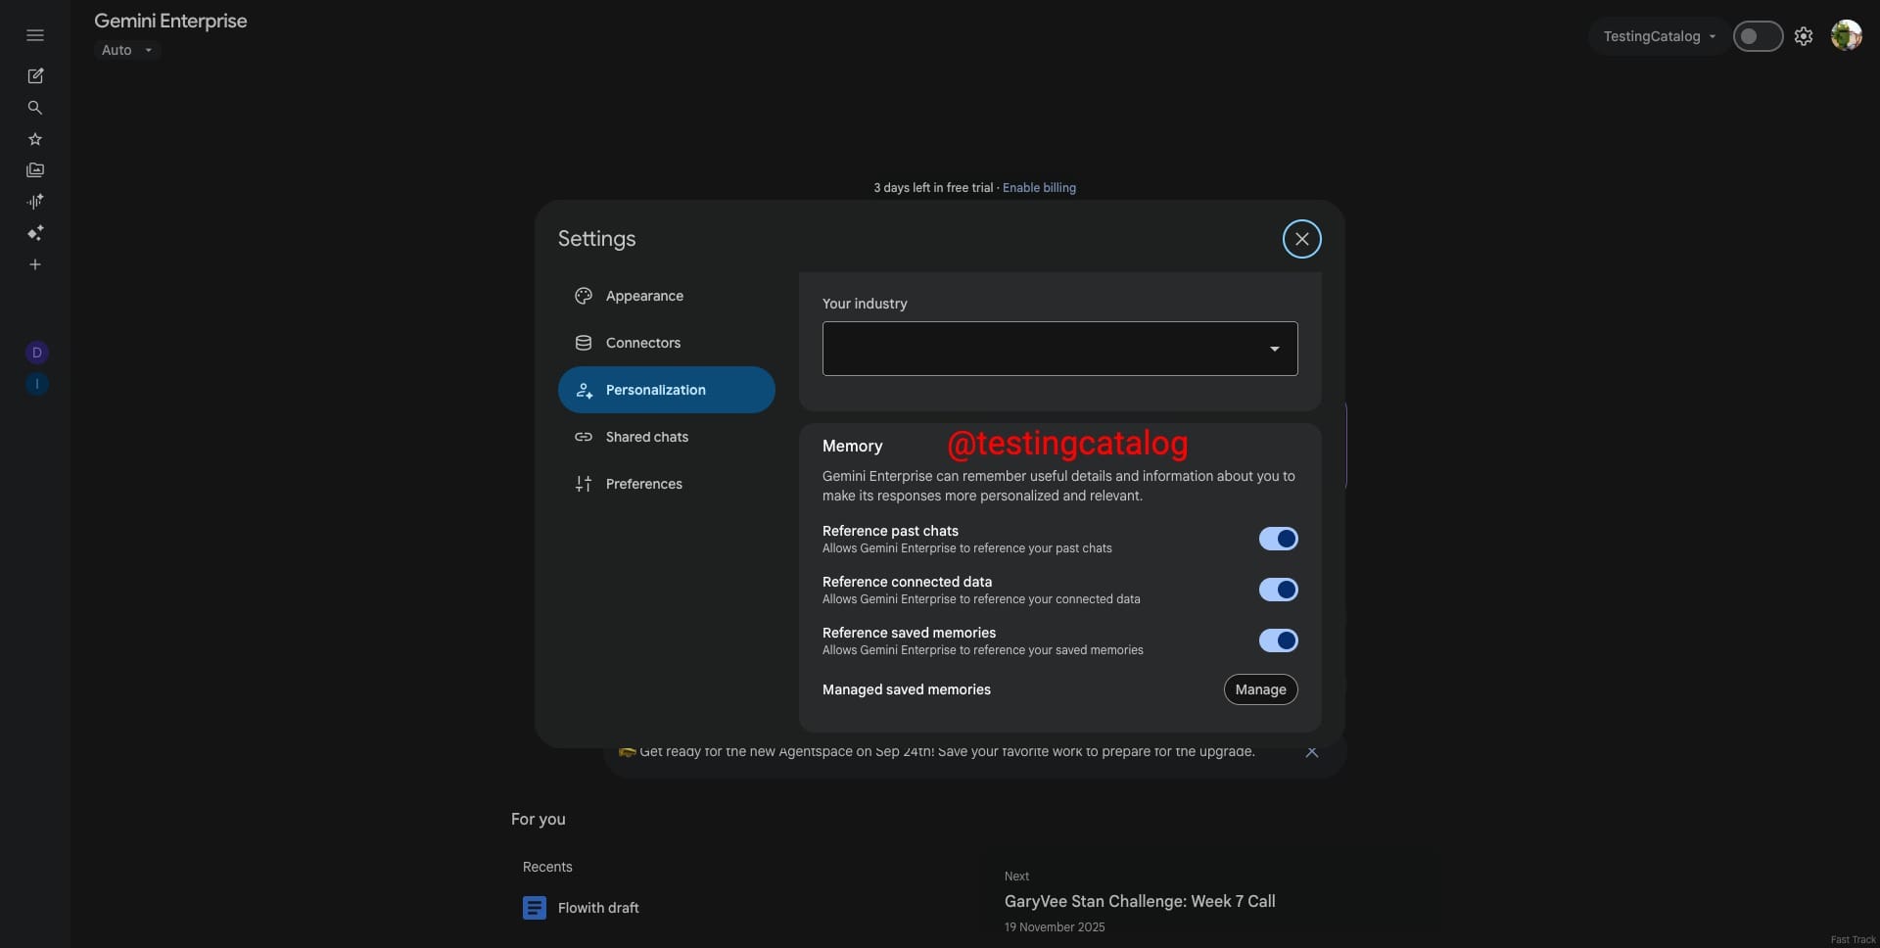Click Manage for saved memories
The width and height of the screenshot is (1880, 948).
coord(1260,689)
